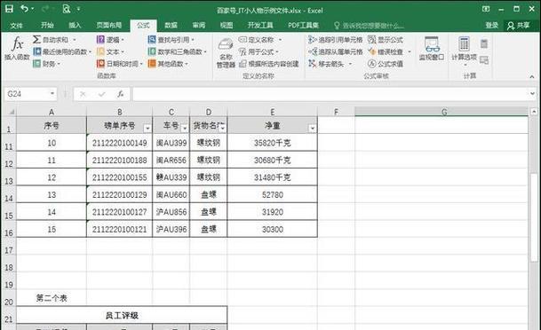Click inside the formula bar
This screenshot has height=330, width=541.
tap(330, 94)
